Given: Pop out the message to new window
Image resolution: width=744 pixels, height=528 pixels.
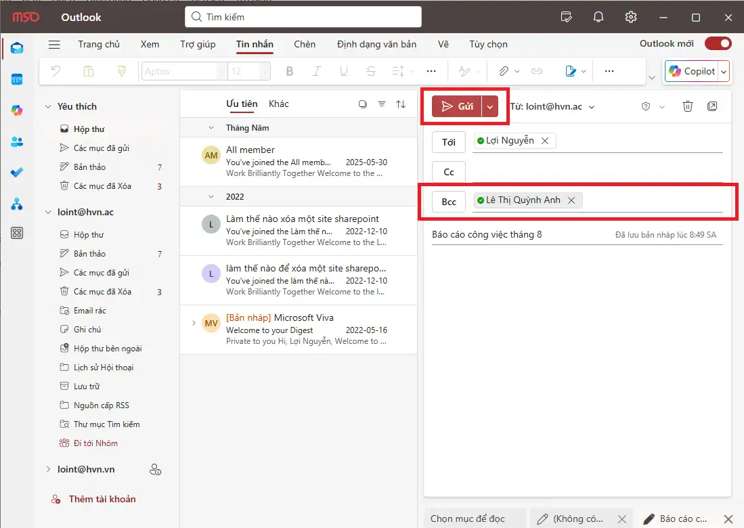Looking at the screenshot, I should (712, 106).
